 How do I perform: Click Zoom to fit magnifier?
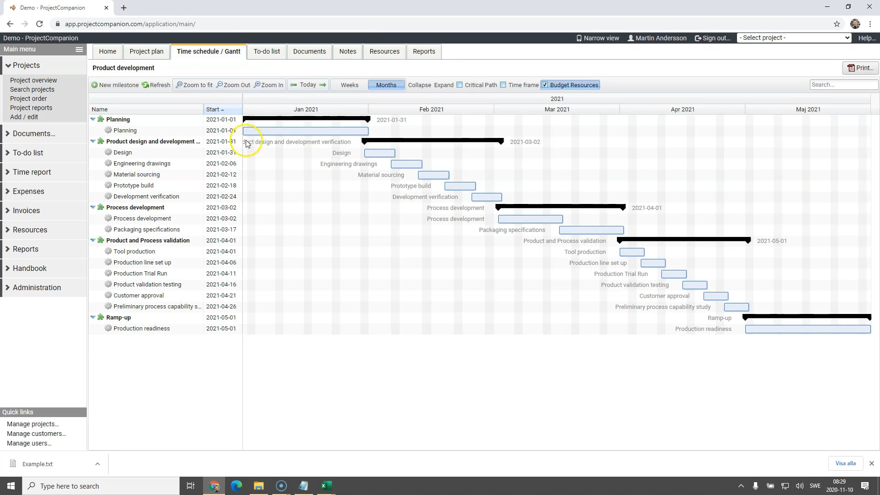coord(179,85)
